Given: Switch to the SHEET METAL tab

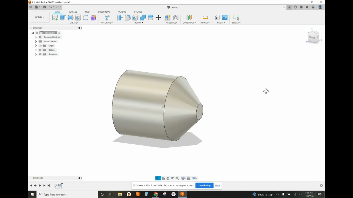Looking at the screenshot, I should 104,12.
